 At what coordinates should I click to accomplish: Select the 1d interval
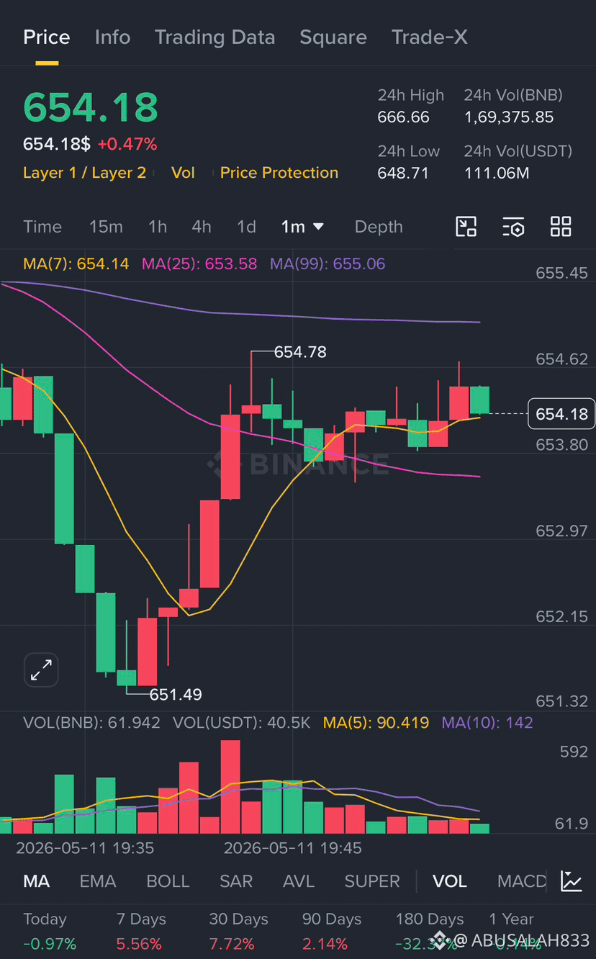pyautogui.click(x=247, y=227)
